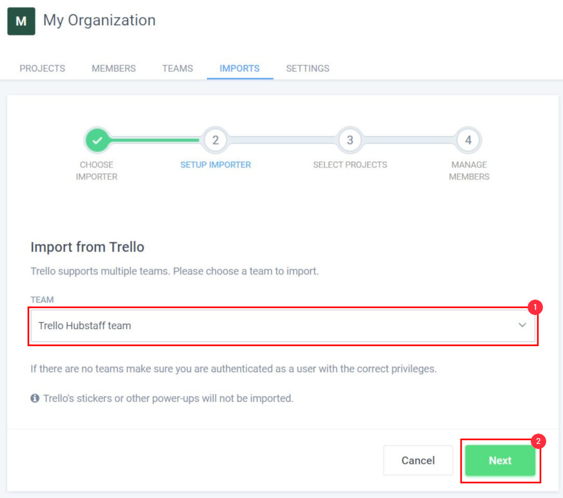The image size is (563, 498).
Task: Cancel the Trello import
Action: tap(418, 461)
